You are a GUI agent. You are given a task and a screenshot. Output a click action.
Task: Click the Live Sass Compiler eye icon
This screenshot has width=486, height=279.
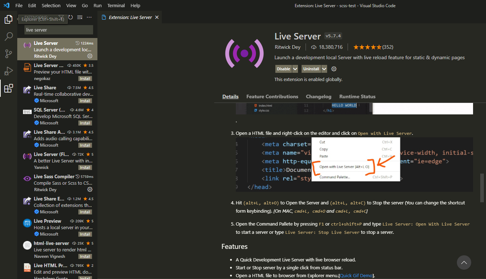[x=27, y=179]
